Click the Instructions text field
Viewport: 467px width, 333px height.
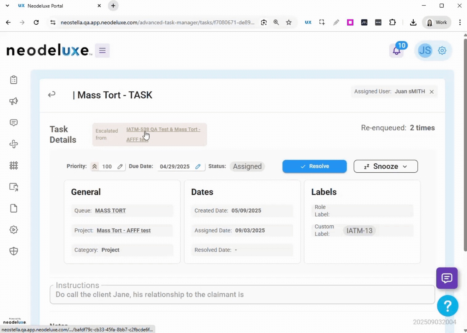(x=242, y=295)
